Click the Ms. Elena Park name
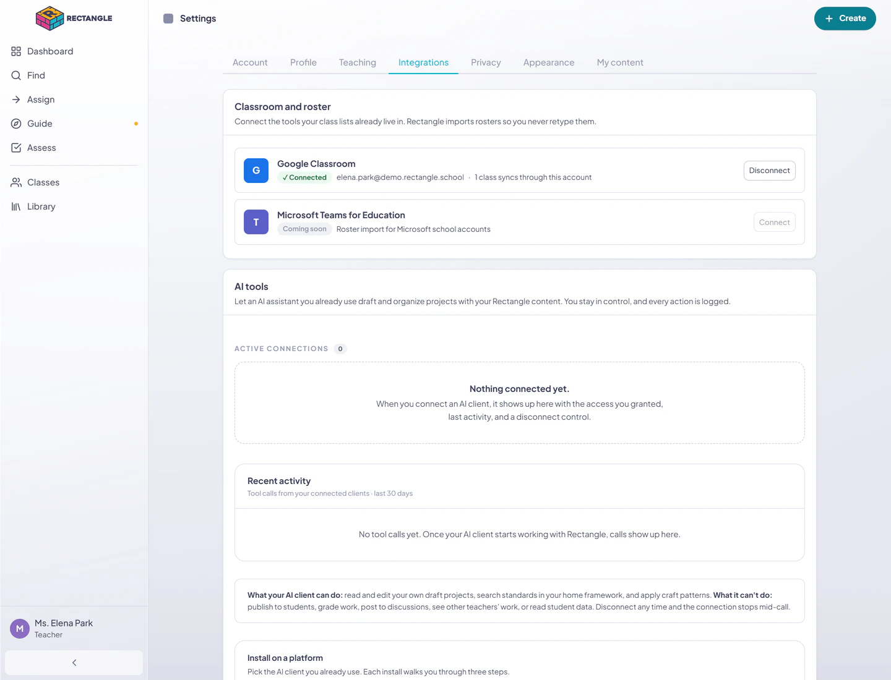This screenshot has height=680, width=891. (x=64, y=623)
